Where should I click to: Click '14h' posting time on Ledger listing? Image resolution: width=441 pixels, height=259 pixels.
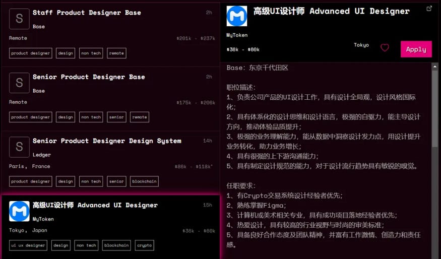208,141
